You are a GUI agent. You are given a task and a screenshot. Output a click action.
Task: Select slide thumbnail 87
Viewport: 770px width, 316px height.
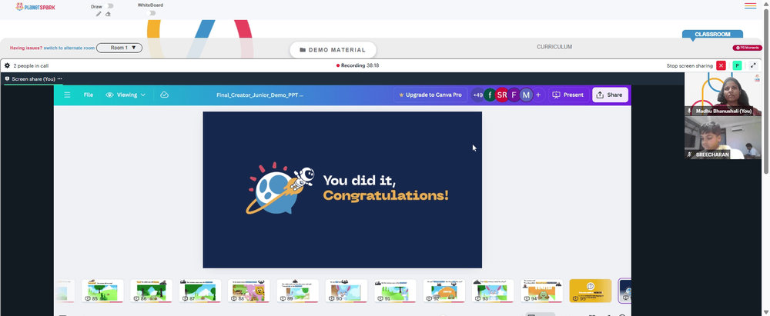[200, 291]
